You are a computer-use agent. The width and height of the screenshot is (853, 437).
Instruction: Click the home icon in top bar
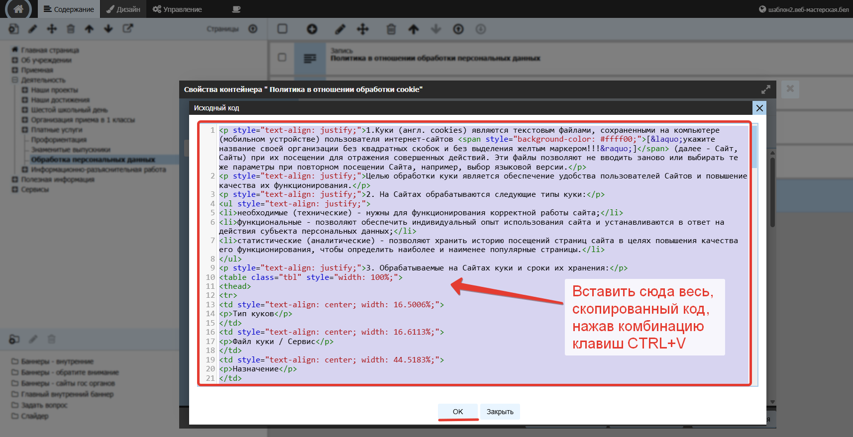point(18,9)
